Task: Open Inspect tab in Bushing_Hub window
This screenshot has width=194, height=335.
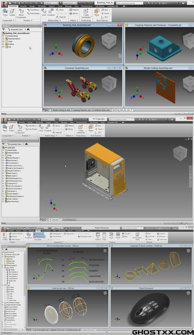Action: coord(52,6)
